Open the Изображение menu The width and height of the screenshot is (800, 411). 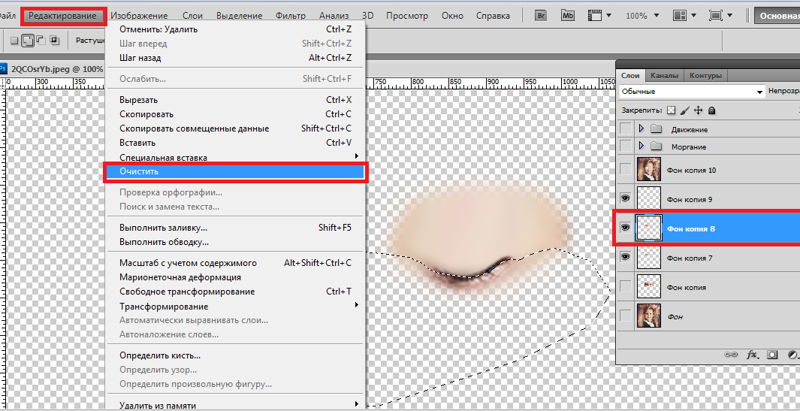point(139,16)
